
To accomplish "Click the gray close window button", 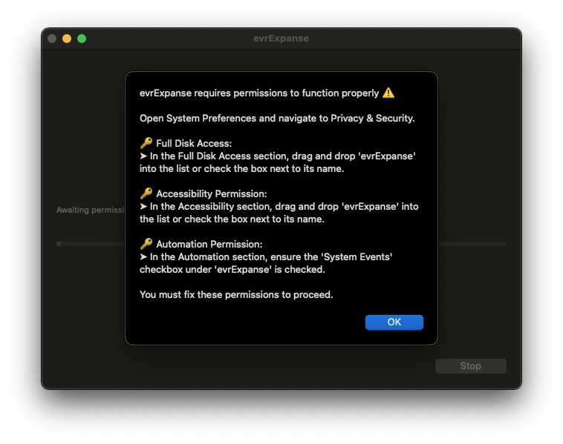I will tap(52, 39).
